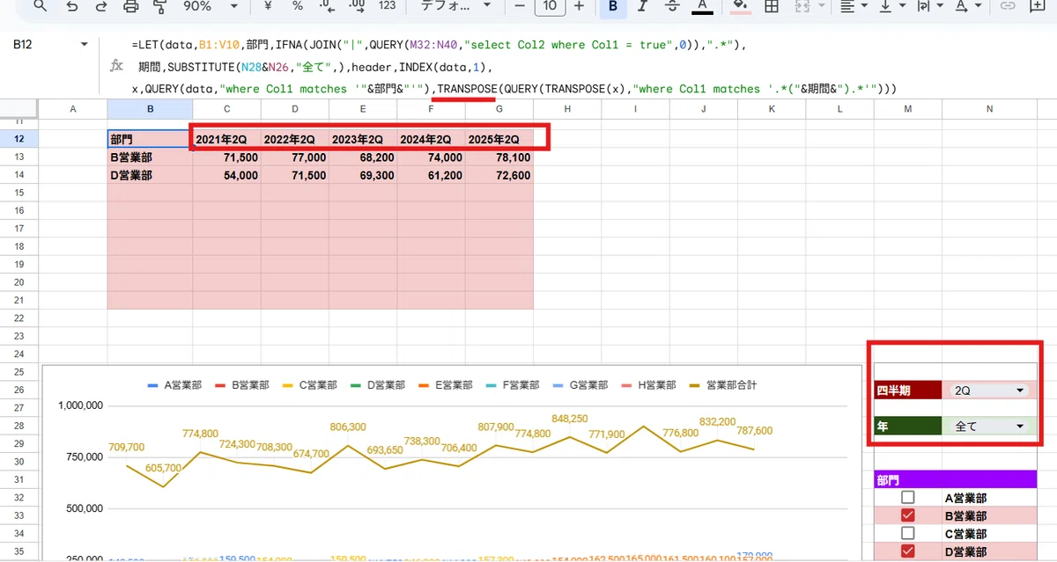Format as yen currency
Viewport: 1057px width, 562px height.
point(266,6)
